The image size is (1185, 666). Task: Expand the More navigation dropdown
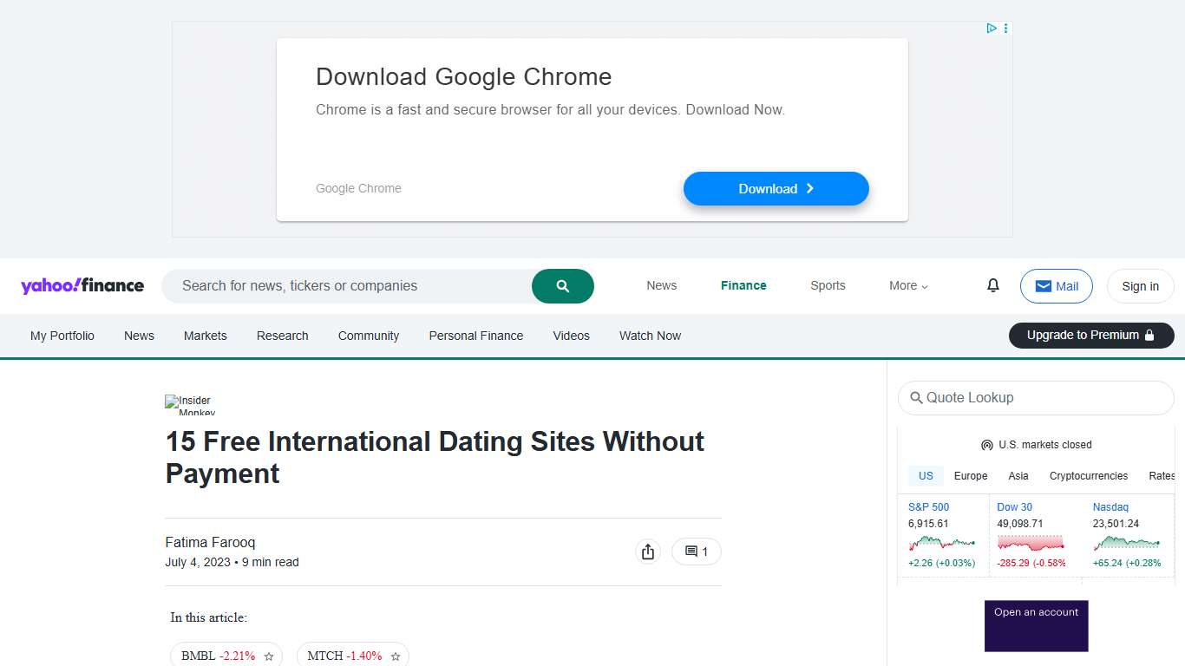[907, 285]
